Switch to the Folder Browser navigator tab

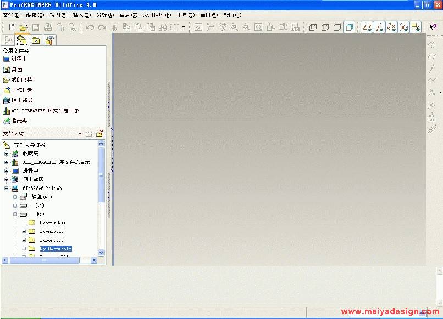[22, 39]
